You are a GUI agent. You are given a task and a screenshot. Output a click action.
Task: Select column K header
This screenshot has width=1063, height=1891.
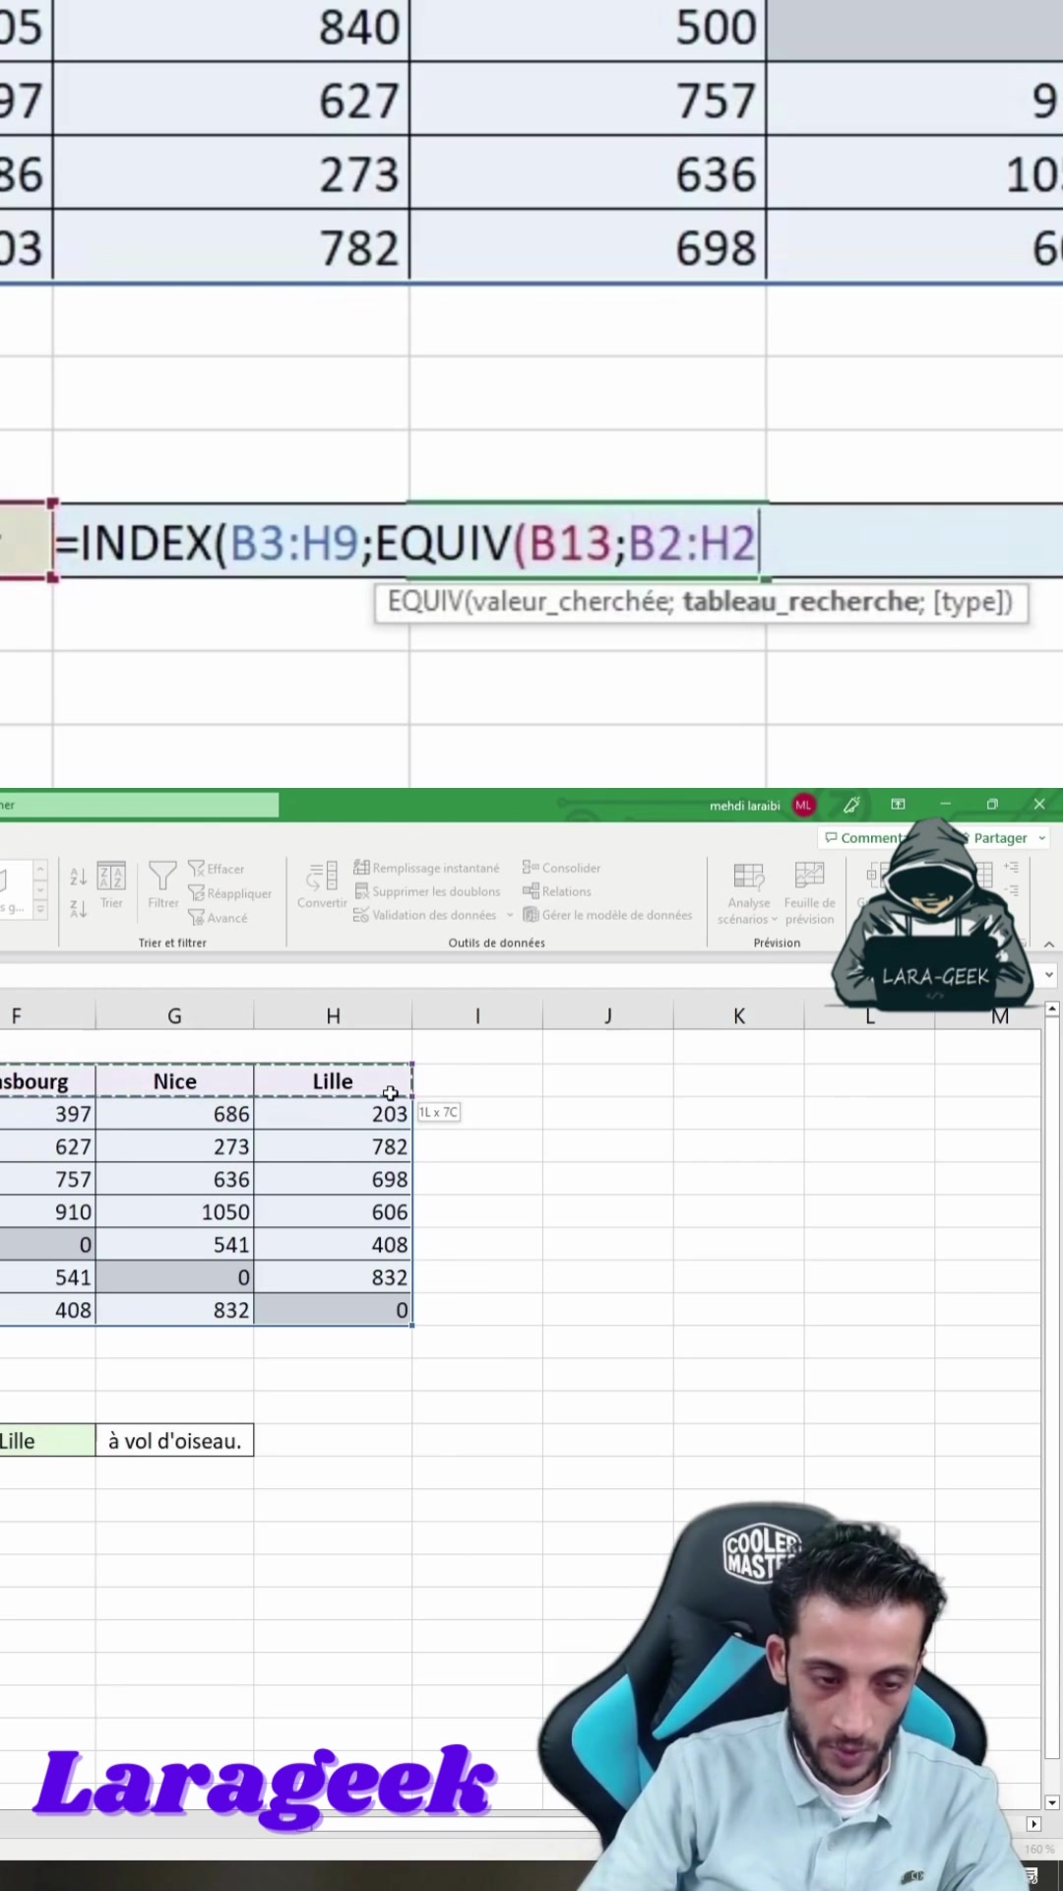pyautogui.click(x=739, y=1015)
